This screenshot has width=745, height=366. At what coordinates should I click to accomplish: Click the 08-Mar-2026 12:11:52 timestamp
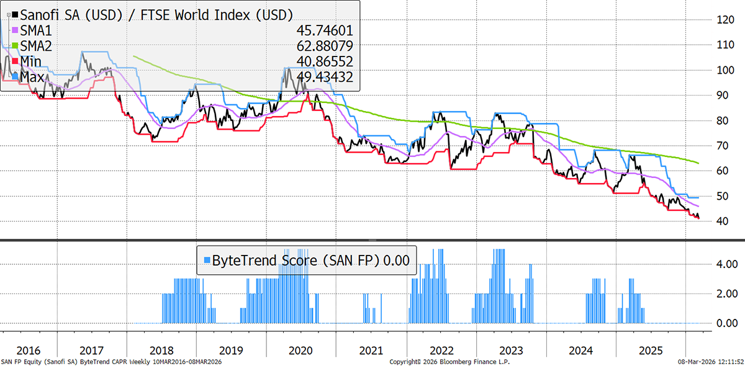711,361
